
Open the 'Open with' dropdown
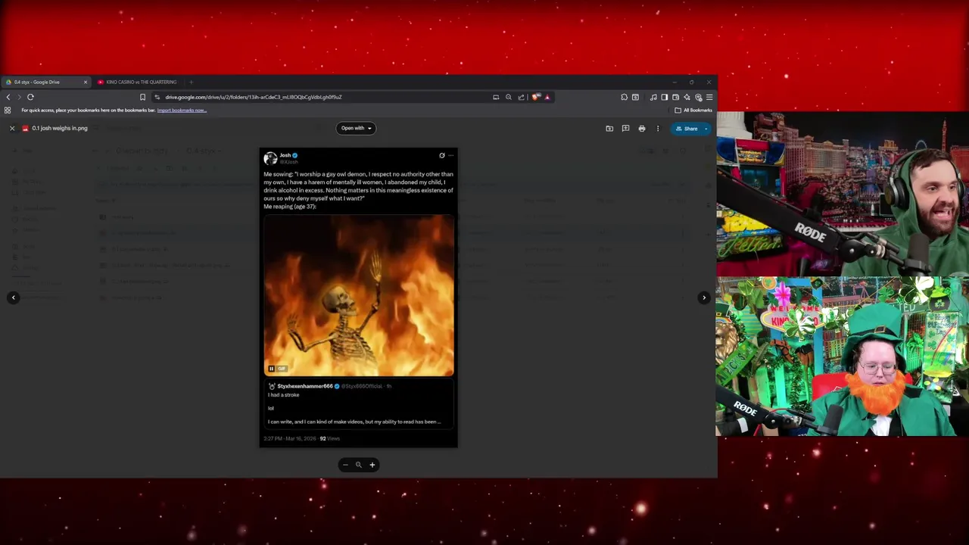pyautogui.click(x=356, y=128)
